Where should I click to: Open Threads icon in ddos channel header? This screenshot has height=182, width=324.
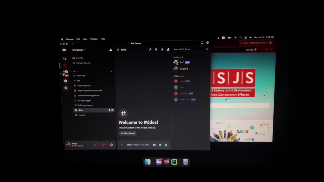[150, 50]
